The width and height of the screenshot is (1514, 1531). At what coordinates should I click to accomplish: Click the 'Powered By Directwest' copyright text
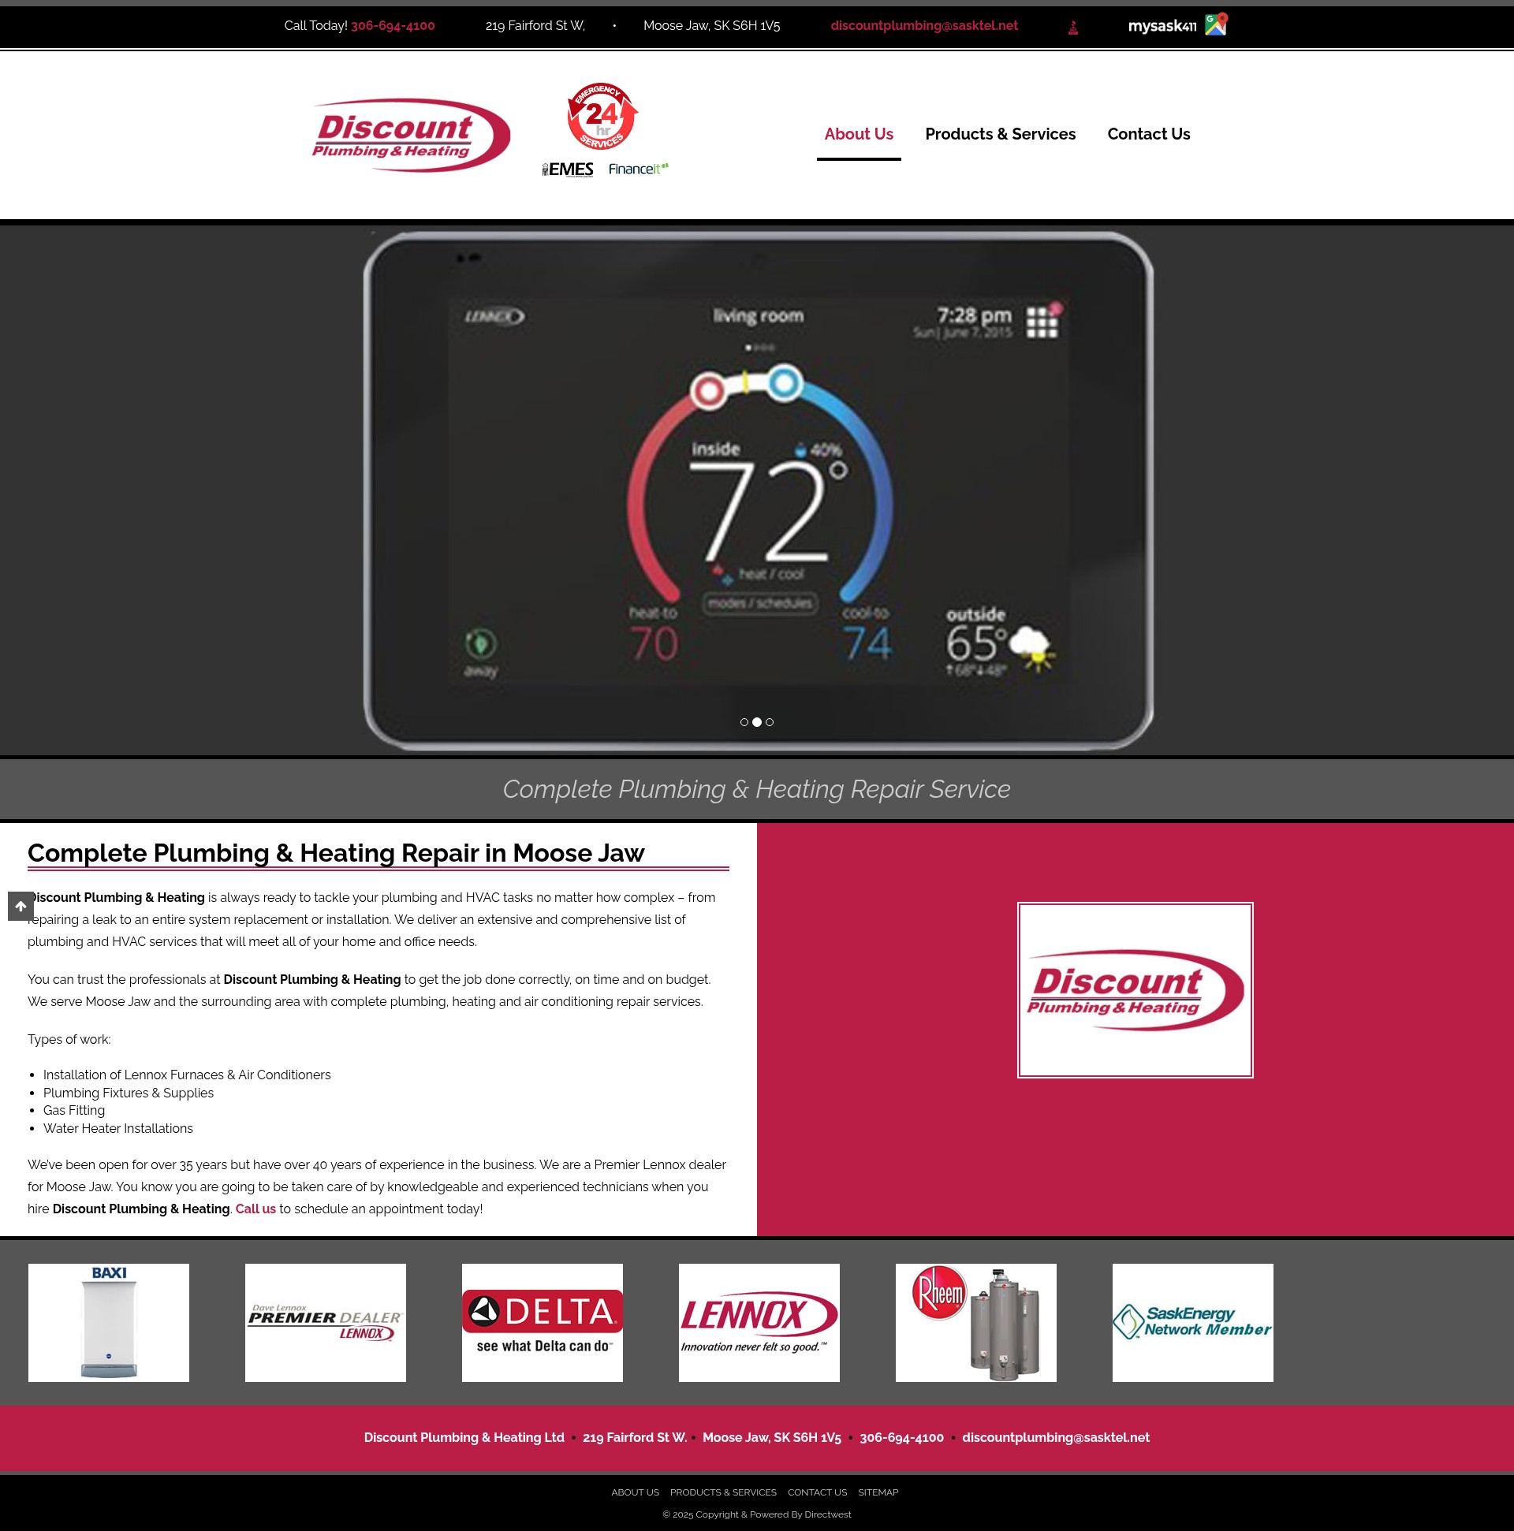(757, 1514)
